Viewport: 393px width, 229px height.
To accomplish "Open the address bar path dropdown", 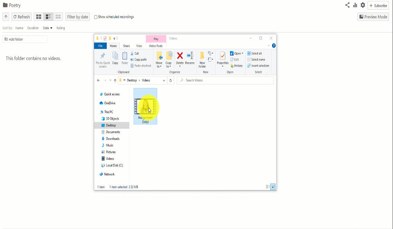I will 164,80.
